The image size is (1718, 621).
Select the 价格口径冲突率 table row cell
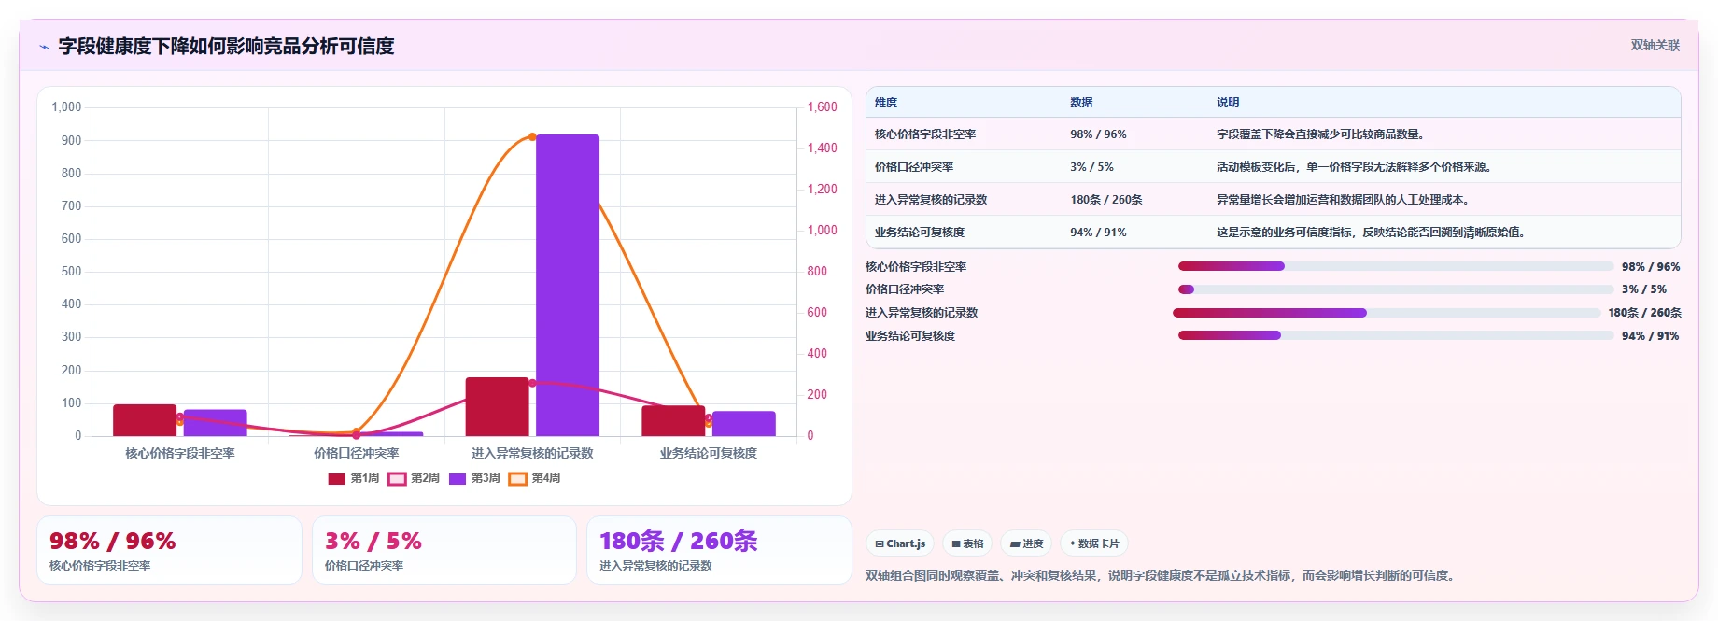click(x=964, y=167)
